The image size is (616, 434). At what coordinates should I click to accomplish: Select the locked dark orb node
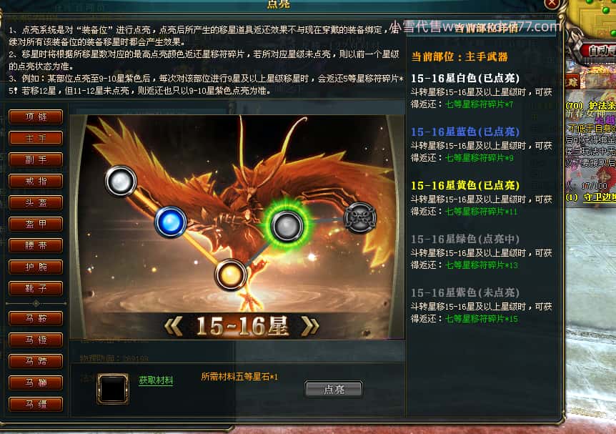360,218
